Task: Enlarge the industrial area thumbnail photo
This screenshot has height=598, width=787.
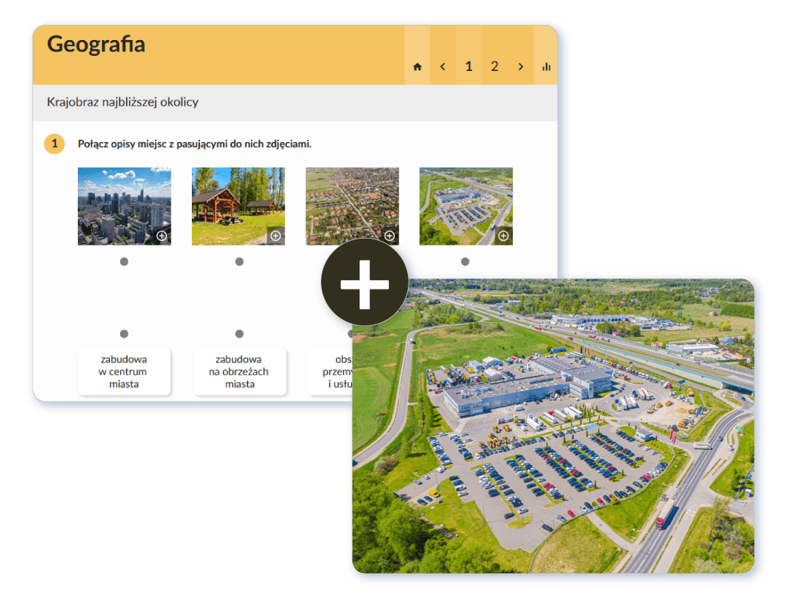Action: (504, 236)
